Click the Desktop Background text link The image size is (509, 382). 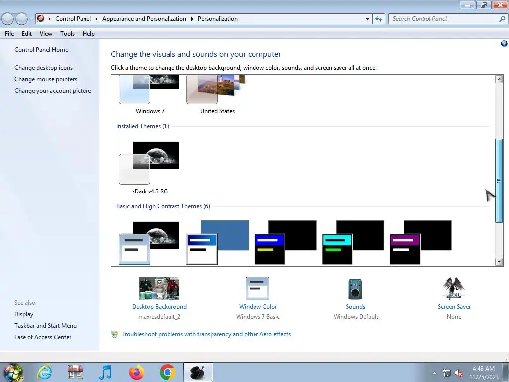(160, 307)
